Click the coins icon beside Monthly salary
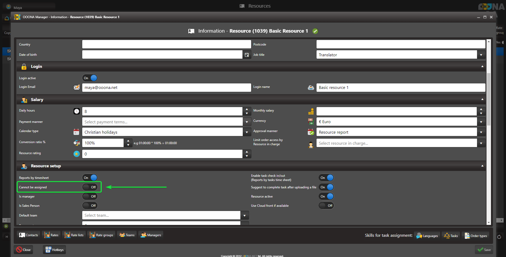 (x=311, y=111)
